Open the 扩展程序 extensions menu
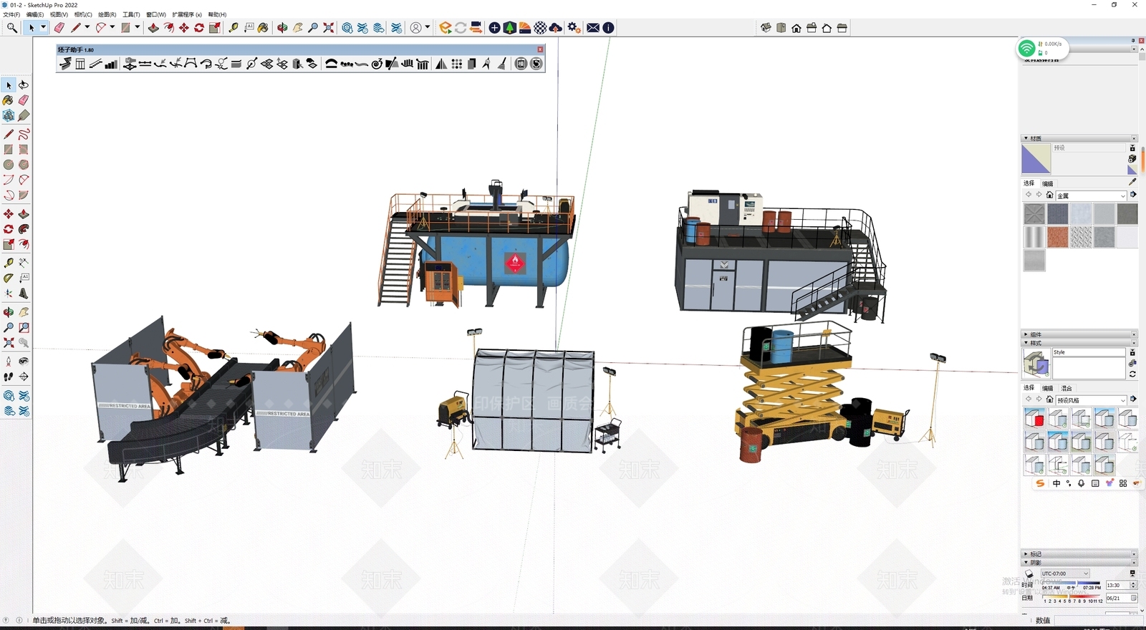This screenshot has height=630, width=1146. (187, 14)
